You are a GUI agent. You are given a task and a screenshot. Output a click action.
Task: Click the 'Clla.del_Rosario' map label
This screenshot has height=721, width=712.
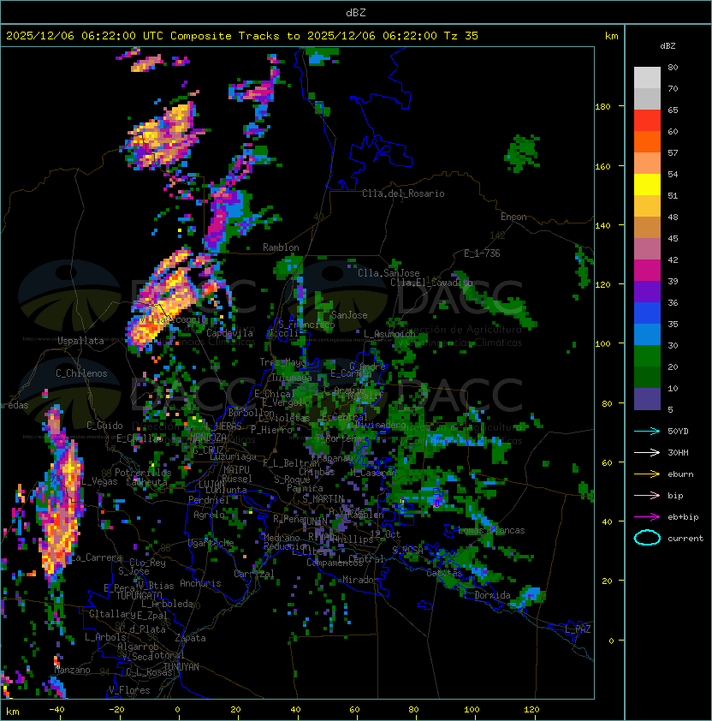(403, 194)
